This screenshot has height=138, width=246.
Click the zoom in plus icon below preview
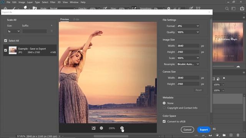122,128
